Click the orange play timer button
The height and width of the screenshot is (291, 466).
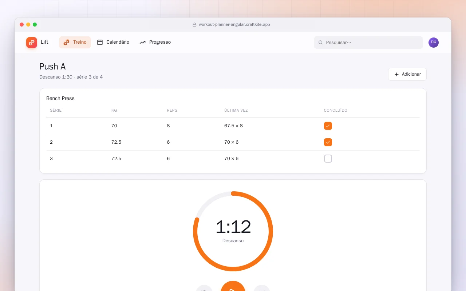(x=233, y=286)
